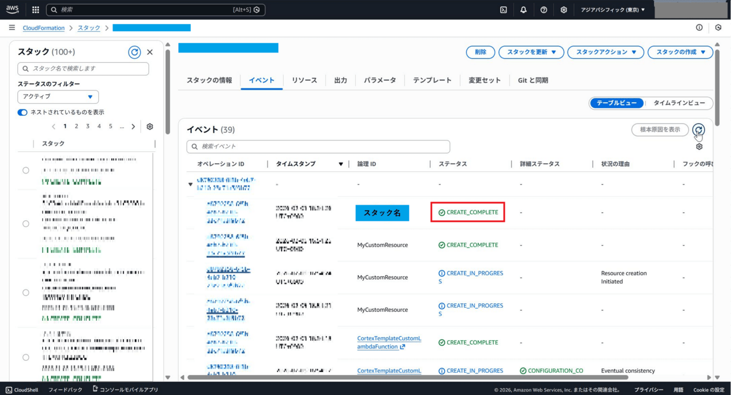Collapse the first operation ID row

tap(191, 184)
